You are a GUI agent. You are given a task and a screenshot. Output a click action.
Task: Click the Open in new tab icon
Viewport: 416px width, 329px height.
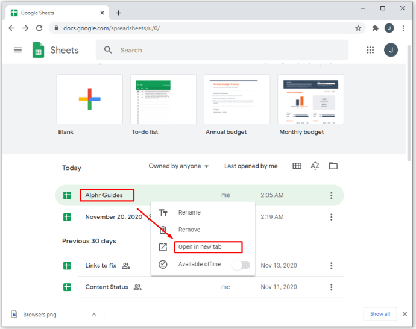(163, 247)
